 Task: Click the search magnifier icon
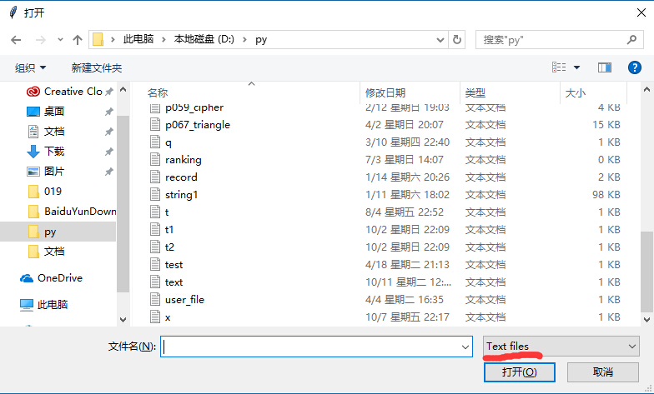point(632,39)
